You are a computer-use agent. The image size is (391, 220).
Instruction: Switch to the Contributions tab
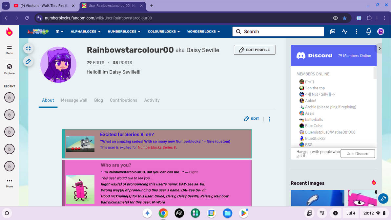pyautogui.click(x=123, y=100)
